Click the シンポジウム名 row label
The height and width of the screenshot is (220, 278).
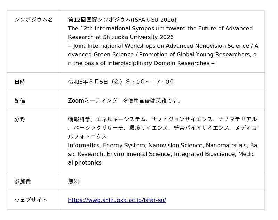34,20
